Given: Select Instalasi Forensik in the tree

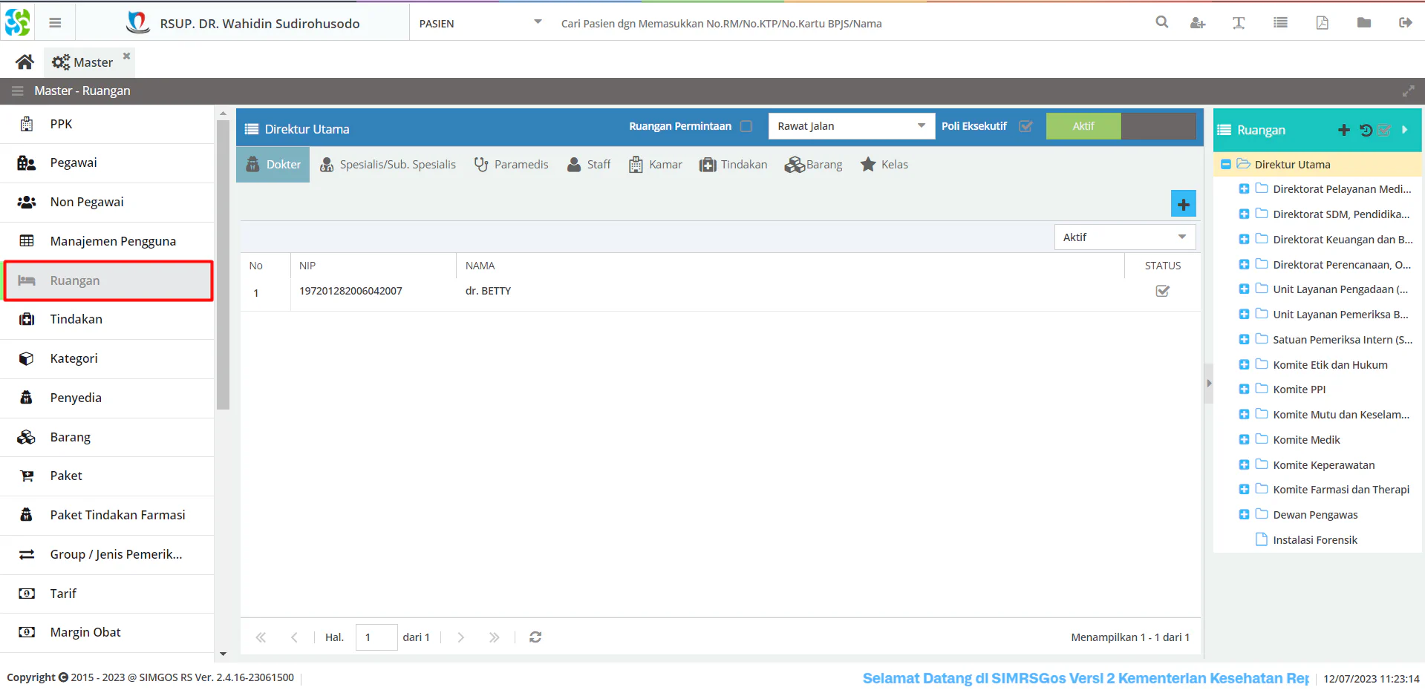Looking at the screenshot, I should tap(1314, 540).
